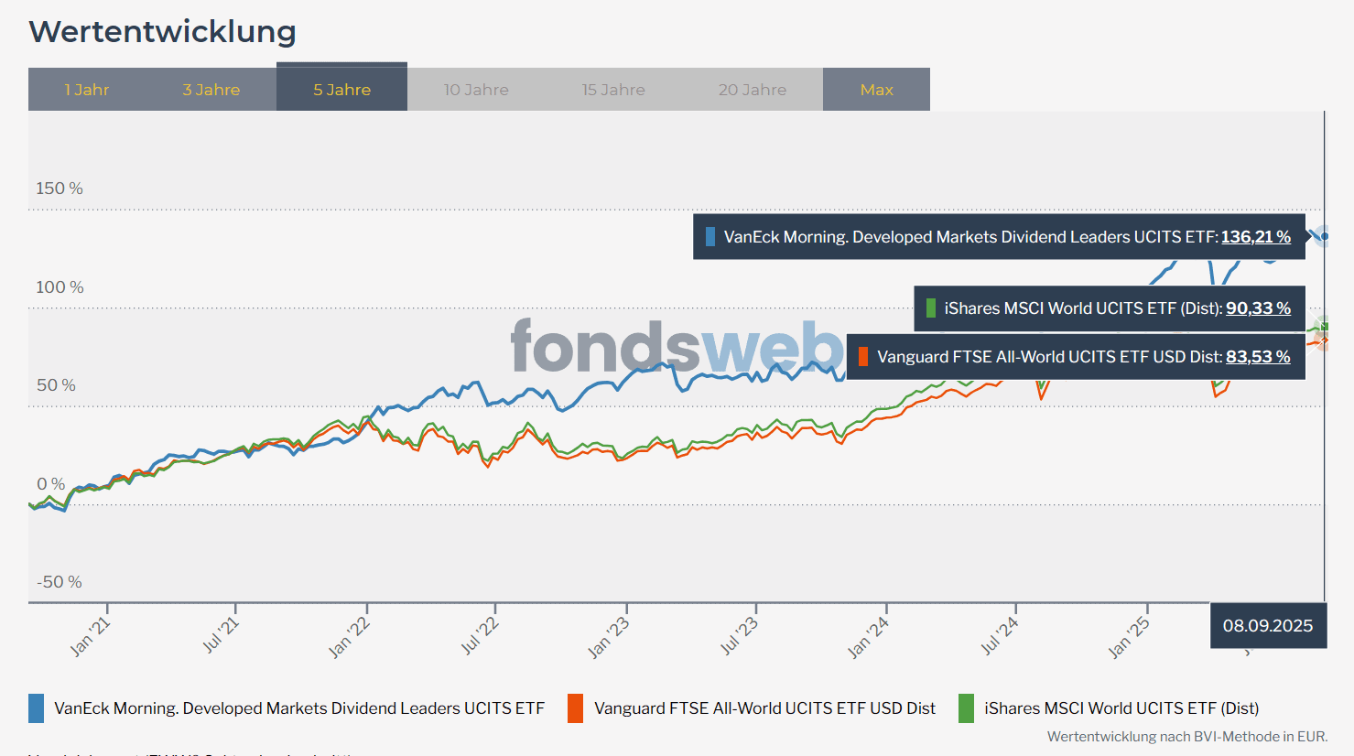This screenshot has width=1354, height=756.
Task: Click the Jul '23 axis label
Action: pyautogui.click(x=739, y=635)
